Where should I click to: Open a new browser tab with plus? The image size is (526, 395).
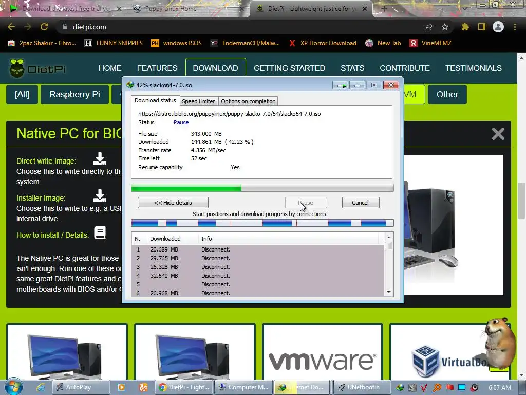(x=384, y=9)
